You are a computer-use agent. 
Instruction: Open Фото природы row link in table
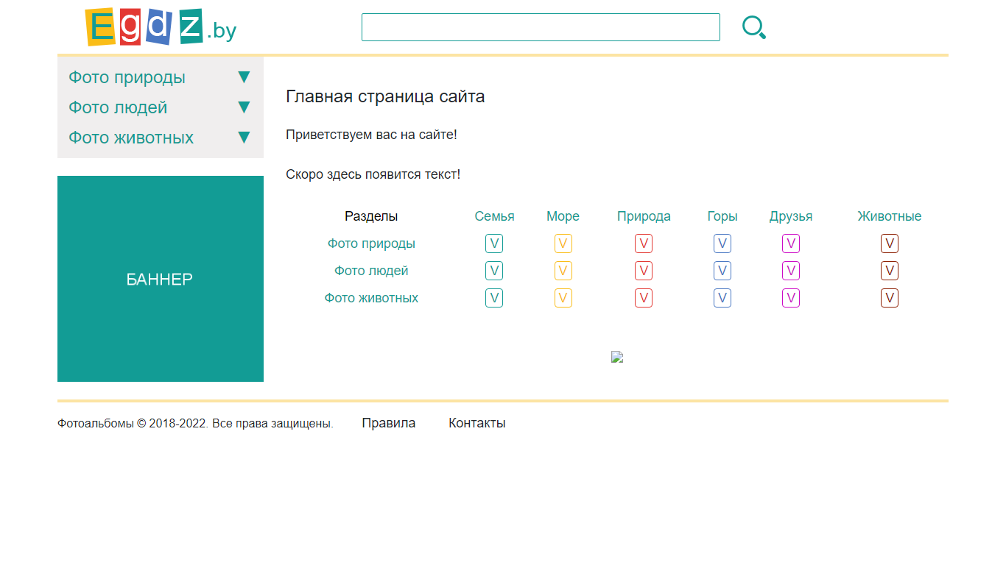[371, 244]
